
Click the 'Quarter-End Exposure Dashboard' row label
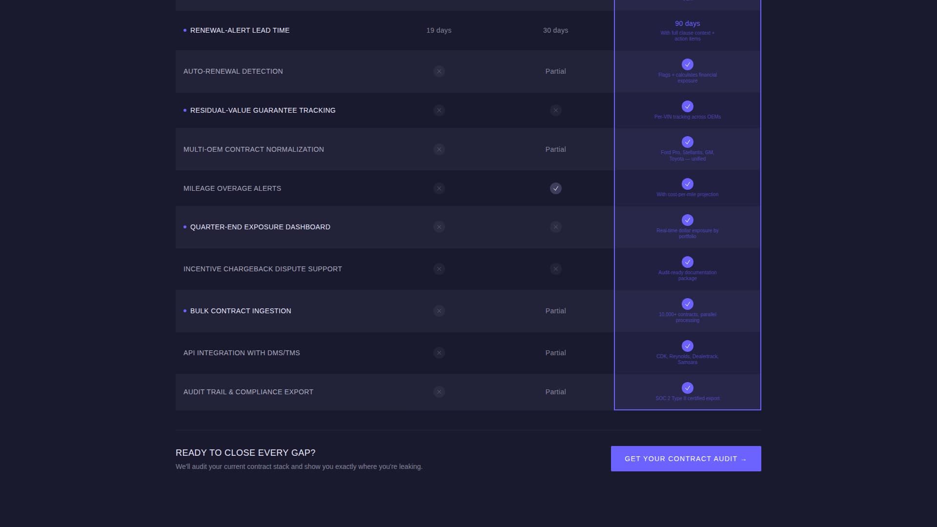pos(260,227)
